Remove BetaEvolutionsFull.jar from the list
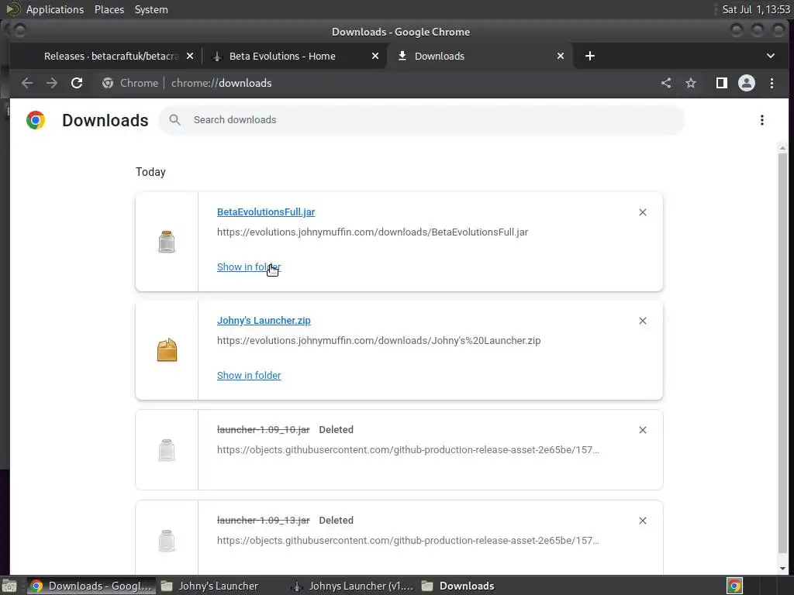Viewport: 794px width, 595px height. pos(643,212)
